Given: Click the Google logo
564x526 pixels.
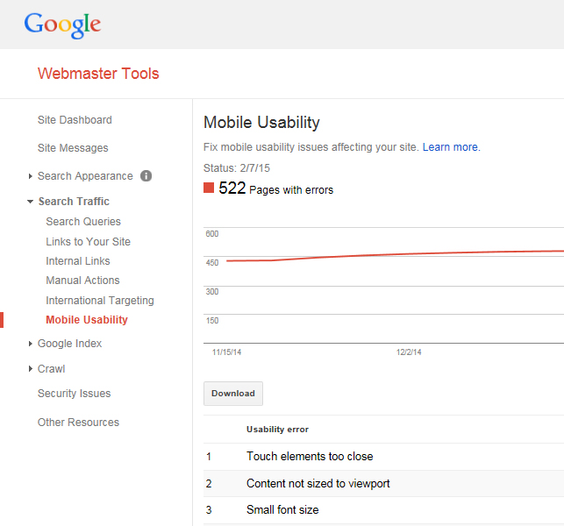Looking at the screenshot, I should (62, 25).
